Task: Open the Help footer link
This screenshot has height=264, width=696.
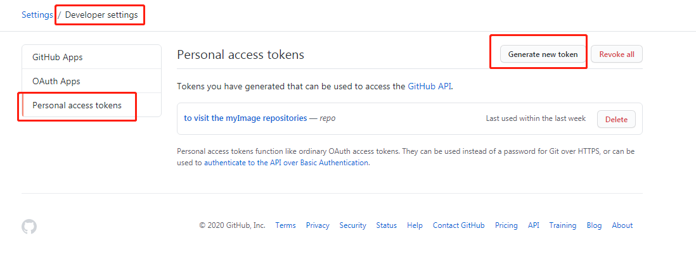Action: 415,225
